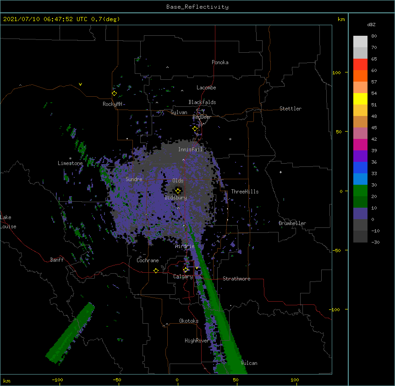Screen dimensions: 395x386
Task: Pick the blue 33-36 dBZ legend swatch
Action: click(x=360, y=167)
